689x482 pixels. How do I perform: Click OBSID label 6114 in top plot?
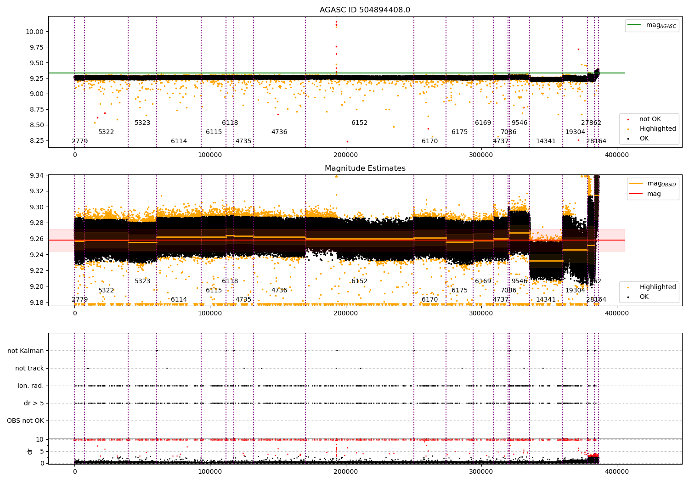click(179, 141)
